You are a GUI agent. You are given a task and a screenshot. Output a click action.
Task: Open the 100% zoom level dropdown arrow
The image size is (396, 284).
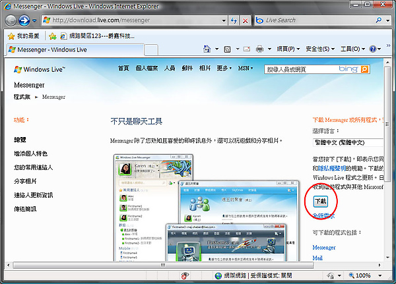(380, 275)
